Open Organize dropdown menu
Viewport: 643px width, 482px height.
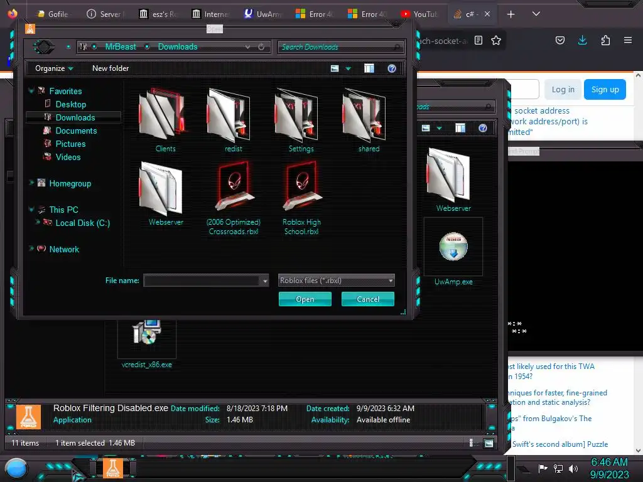[54, 68]
